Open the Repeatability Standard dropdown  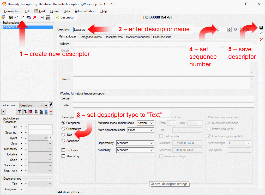tap(135, 143)
